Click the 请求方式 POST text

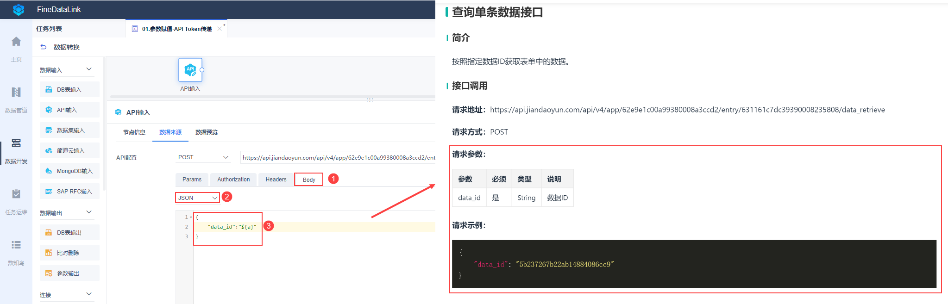(x=480, y=132)
